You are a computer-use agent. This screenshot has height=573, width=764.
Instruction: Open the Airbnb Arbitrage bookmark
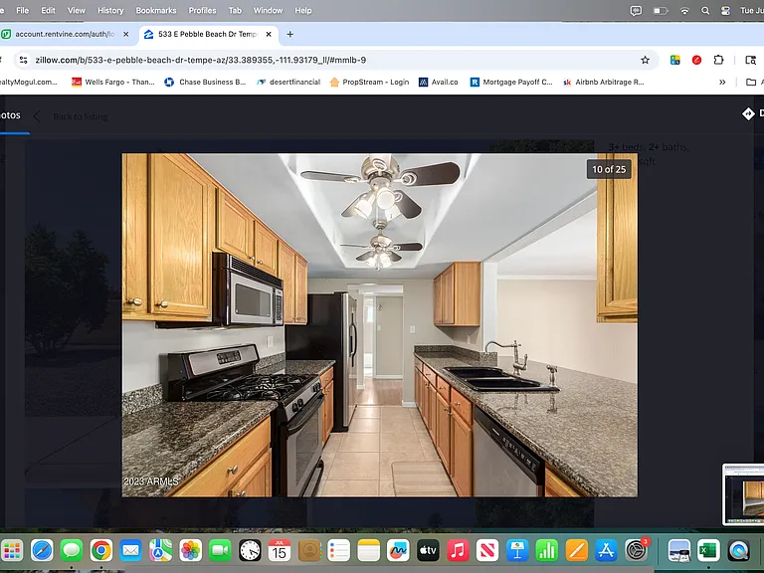[603, 82]
